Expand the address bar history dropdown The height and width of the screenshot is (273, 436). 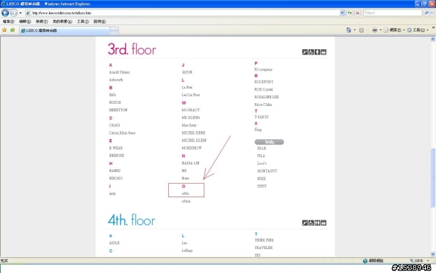[x=342, y=13]
